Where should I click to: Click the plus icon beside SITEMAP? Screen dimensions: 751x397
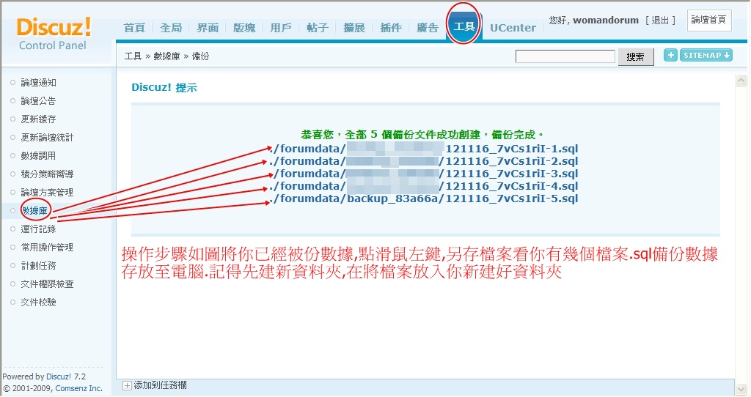click(x=670, y=55)
